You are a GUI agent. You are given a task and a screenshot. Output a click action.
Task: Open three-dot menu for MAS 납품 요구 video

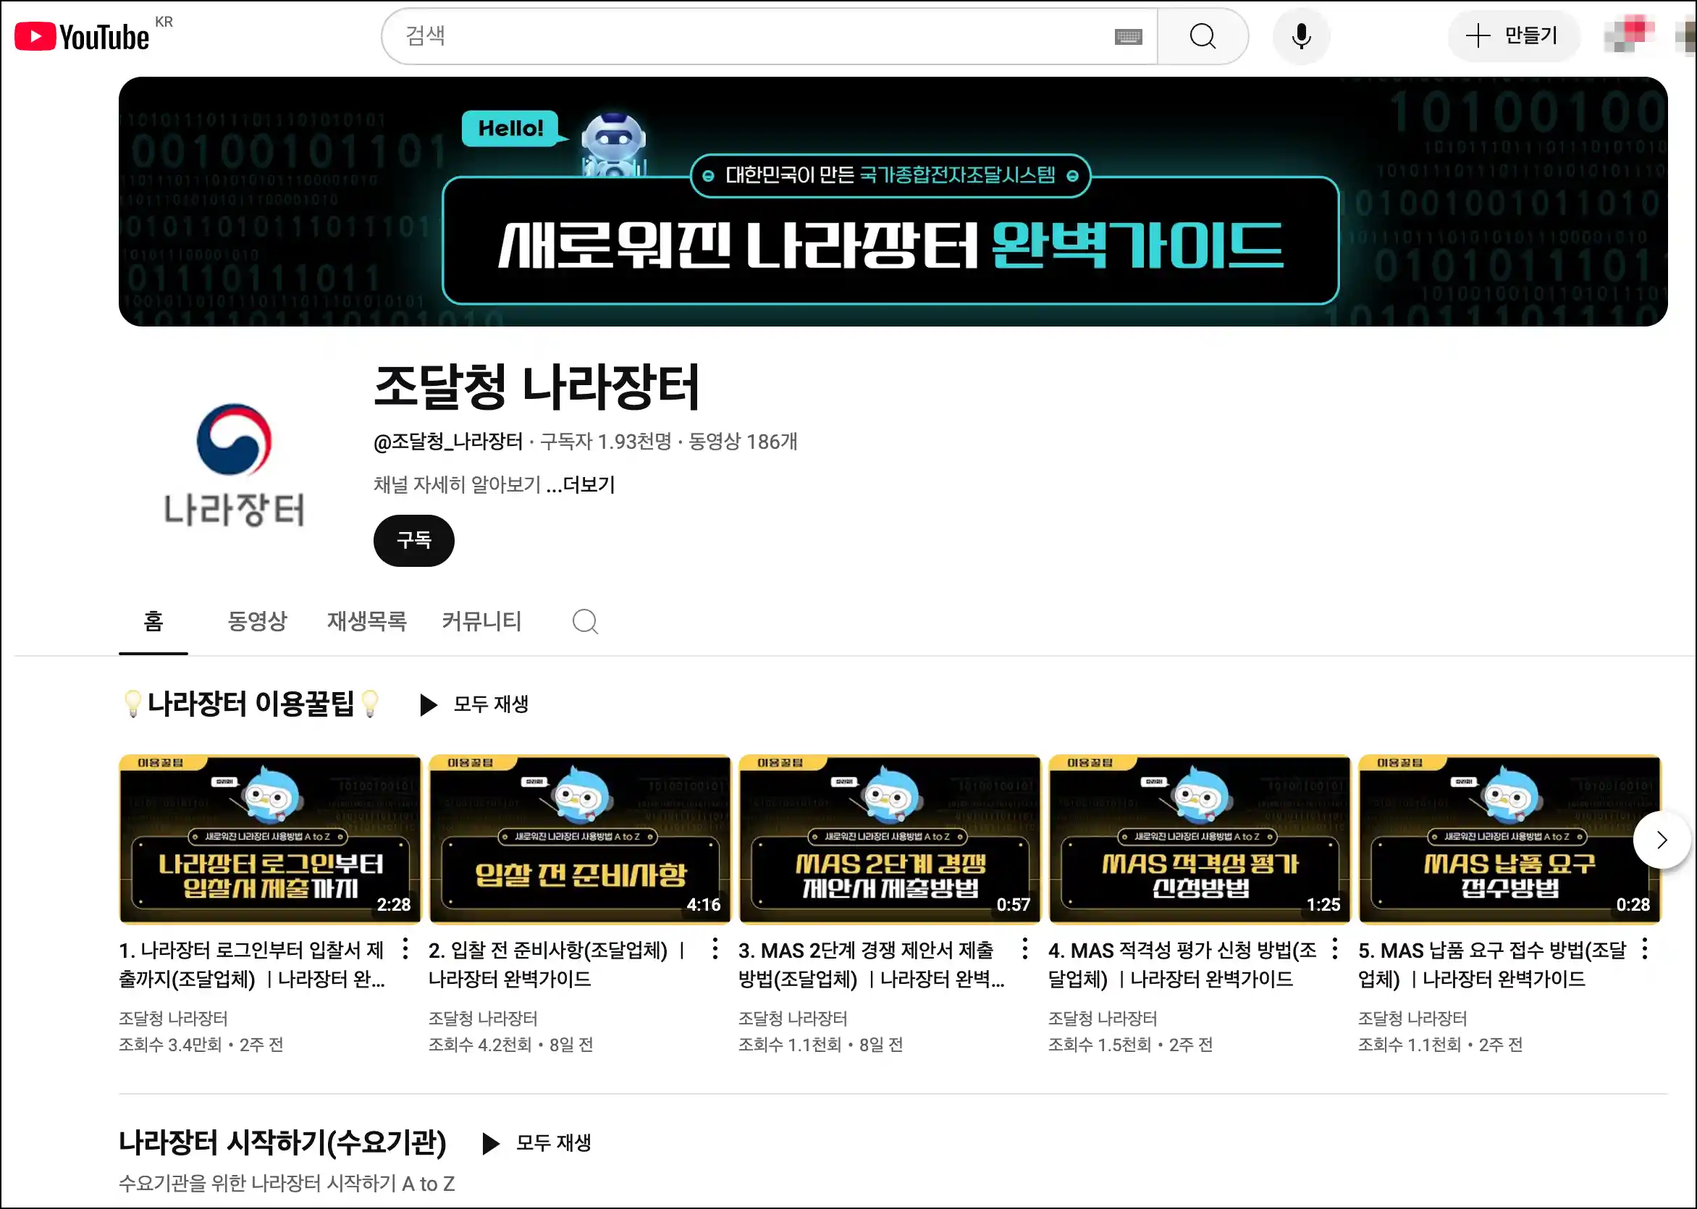click(x=1644, y=949)
